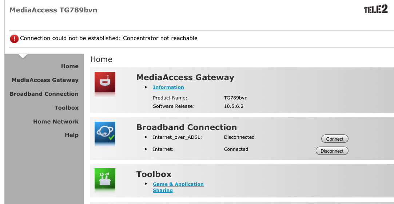
Task: Expand the arrow beside Internet_over_ADSL
Action: click(x=146, y=137)
